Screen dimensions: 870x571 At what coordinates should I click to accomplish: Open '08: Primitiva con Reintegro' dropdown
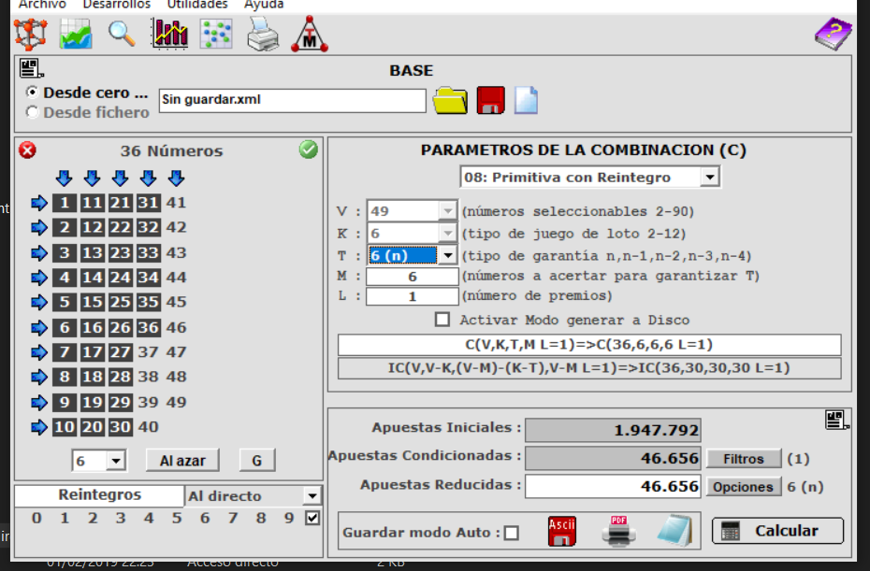pos(709,178)
